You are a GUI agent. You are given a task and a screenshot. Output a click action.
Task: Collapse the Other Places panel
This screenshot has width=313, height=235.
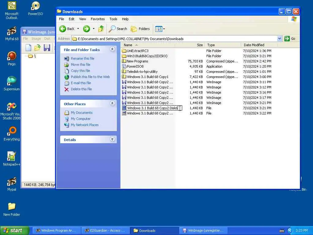pos(112,103)
